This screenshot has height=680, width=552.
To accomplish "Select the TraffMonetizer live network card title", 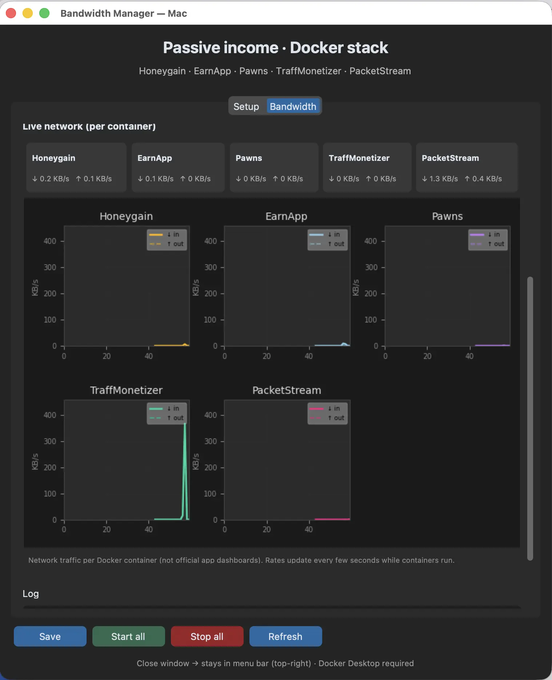I will [x=359, y=158].
